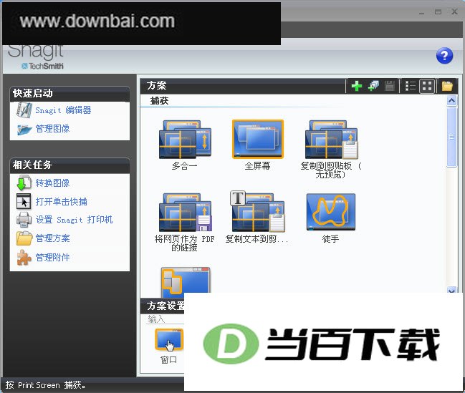Open 设置 Snagit 打印机 link
Image resolution: width=465 pixels, height=393 pixels.
tap(74, 220)
